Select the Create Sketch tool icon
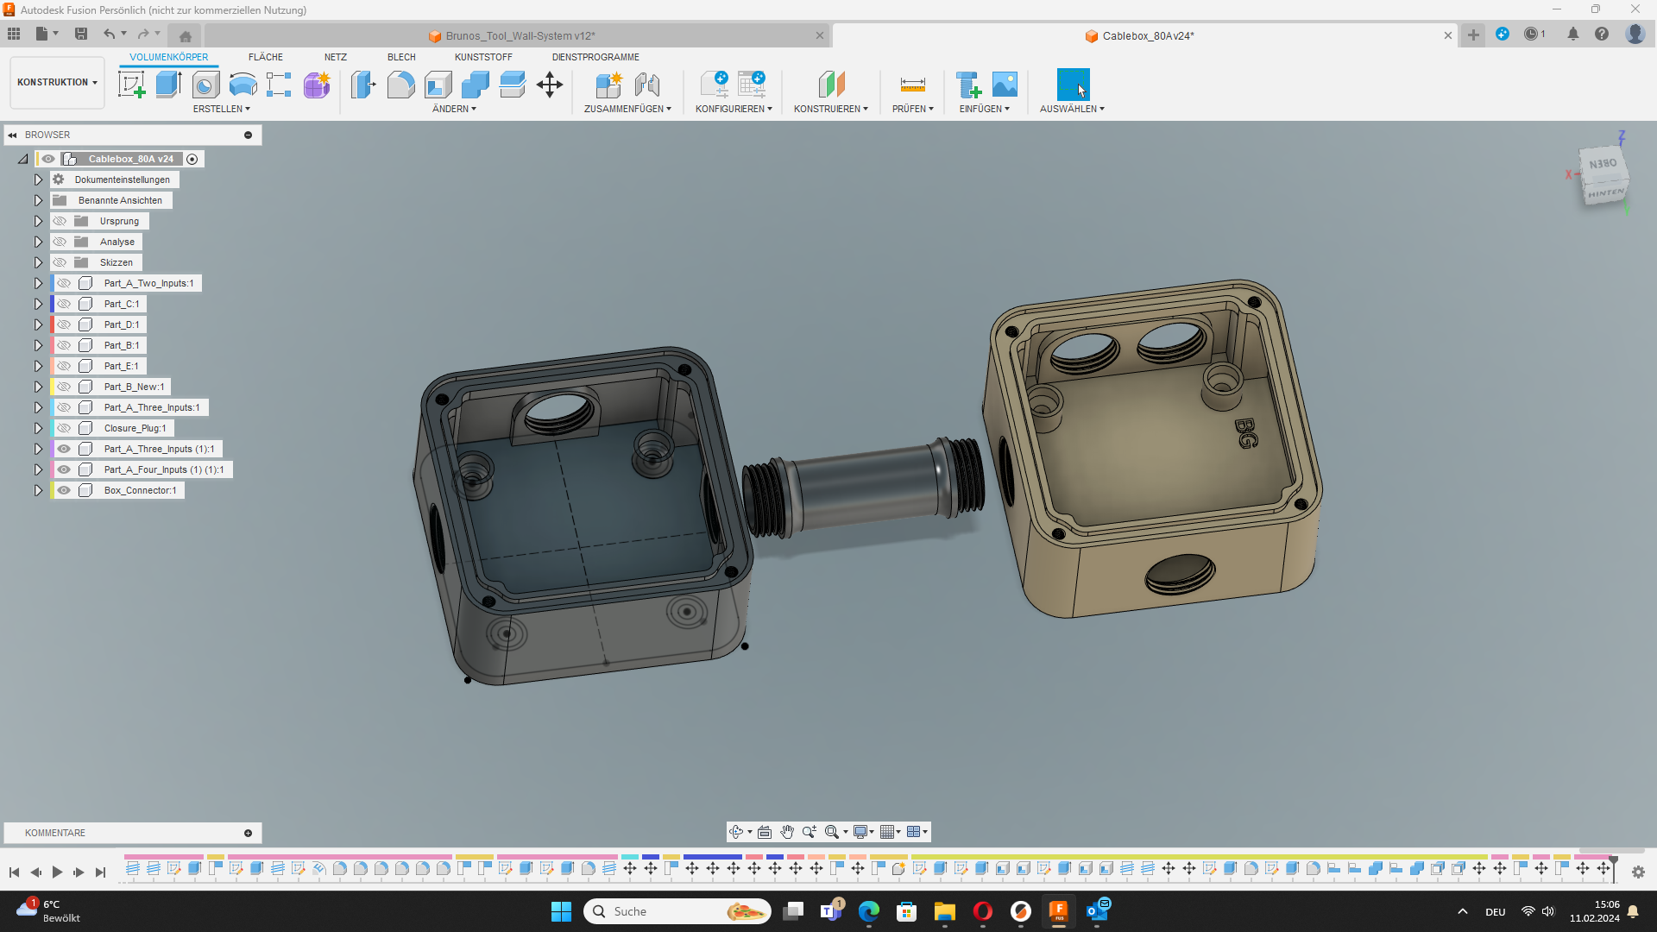The width and height of the screenshot is (1657, 932). click(x=131, y=85)
